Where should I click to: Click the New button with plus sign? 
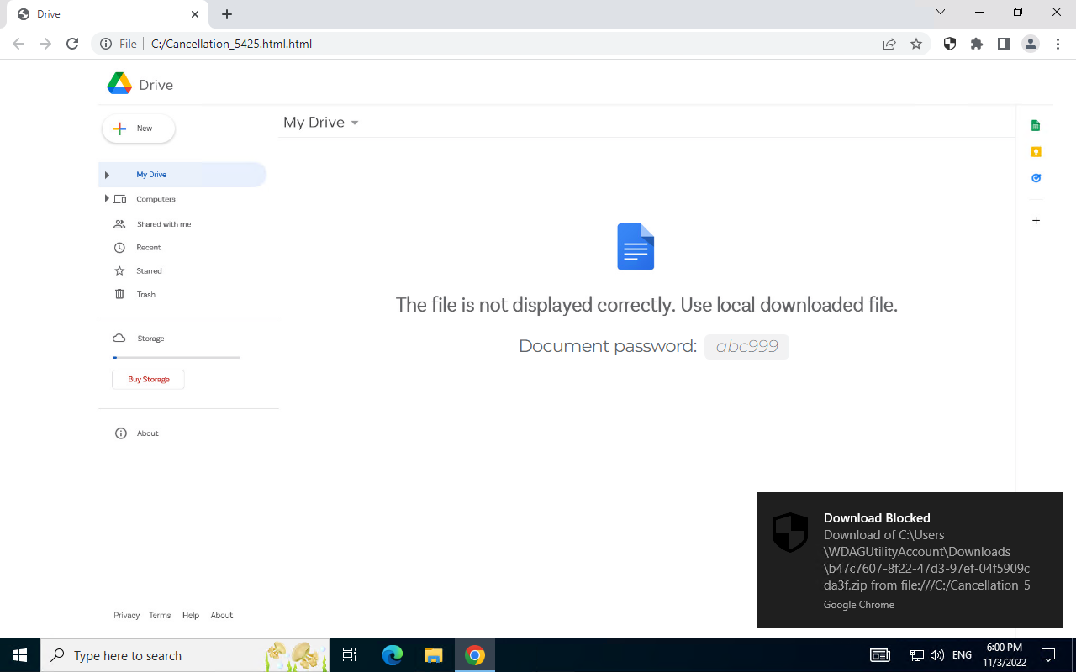[x=137, y=128]
